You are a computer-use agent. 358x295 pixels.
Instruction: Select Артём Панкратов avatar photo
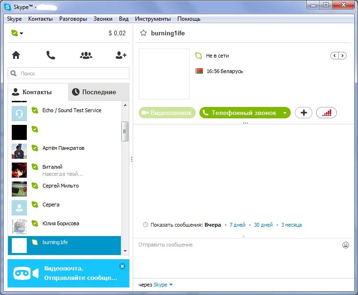[x=19, y=151]
